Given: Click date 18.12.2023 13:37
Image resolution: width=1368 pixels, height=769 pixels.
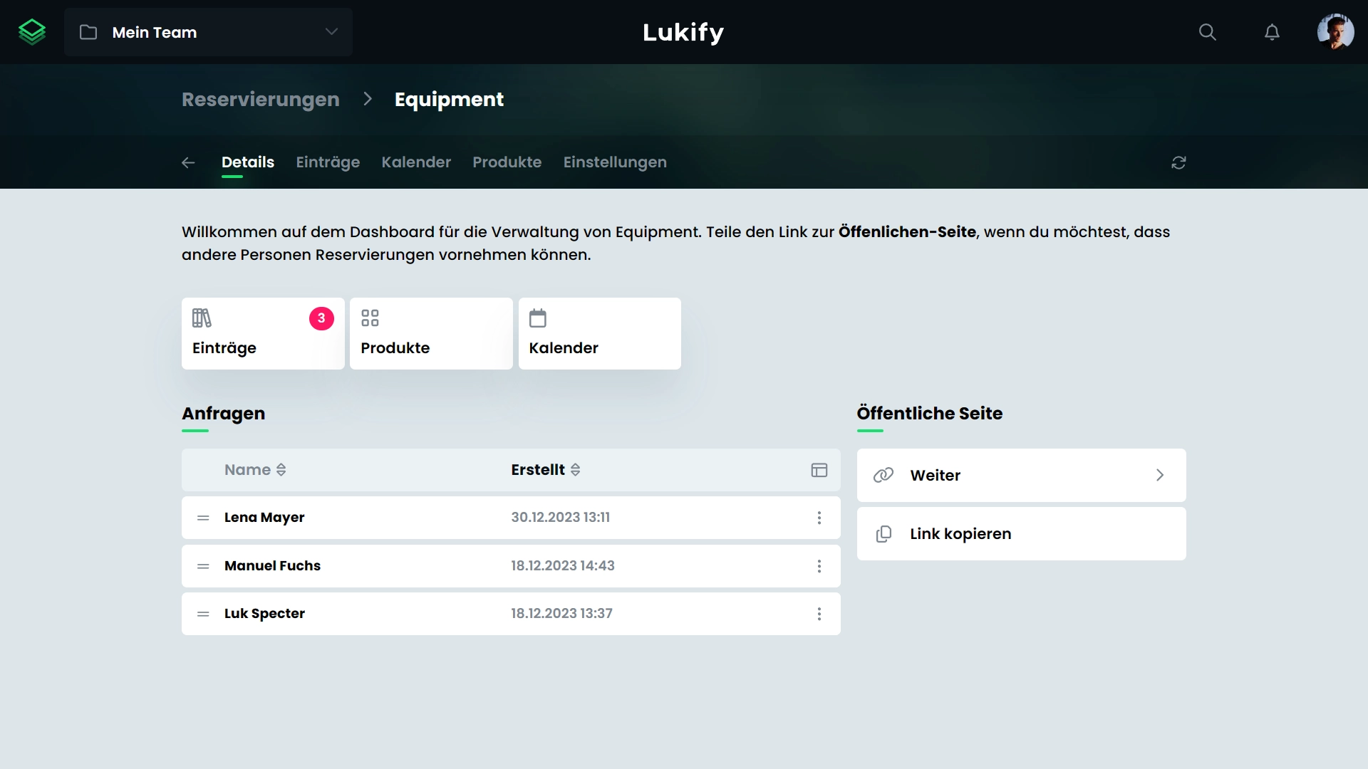Looking at the screenshot, I should (x=561, y=614).
